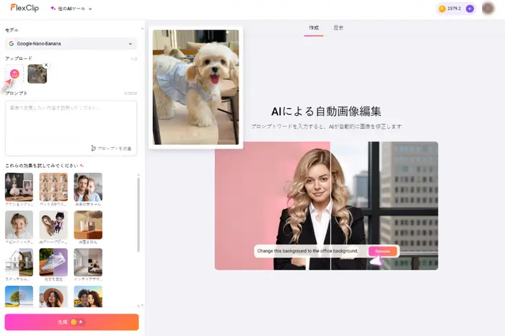Choose the AI replace room effect thumbnail

click(88, 225)
